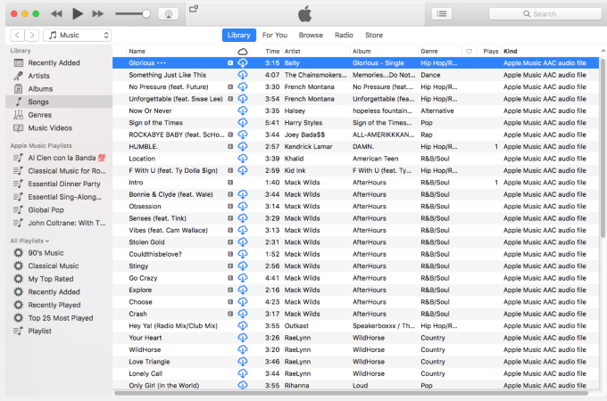Select Recently Added in Library sidebar
Image resolution: width=607 pixels, height=401 pixels.
tap(59, 63)
